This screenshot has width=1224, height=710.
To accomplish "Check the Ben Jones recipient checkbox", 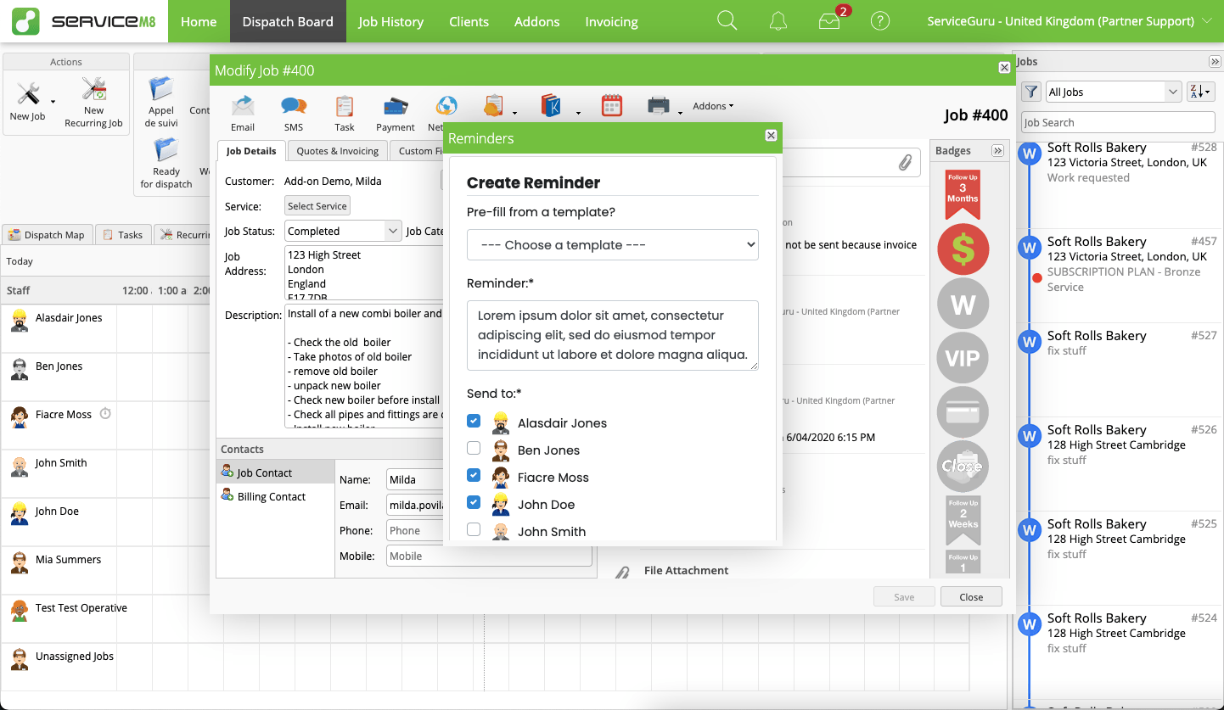I will (x=474, y=448).
